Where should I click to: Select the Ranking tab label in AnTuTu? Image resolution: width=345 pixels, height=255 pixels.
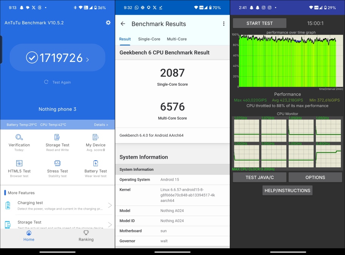[86, 240]
